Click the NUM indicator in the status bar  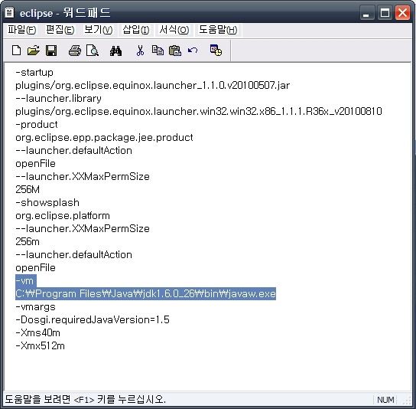[x=385, y=400]
